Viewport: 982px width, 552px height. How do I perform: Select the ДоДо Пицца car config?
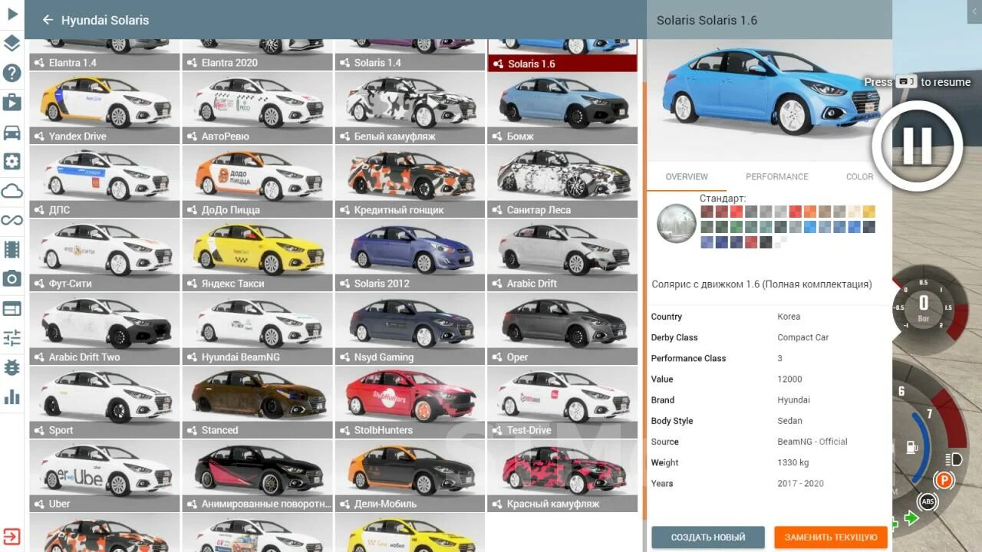pos(257,182)
